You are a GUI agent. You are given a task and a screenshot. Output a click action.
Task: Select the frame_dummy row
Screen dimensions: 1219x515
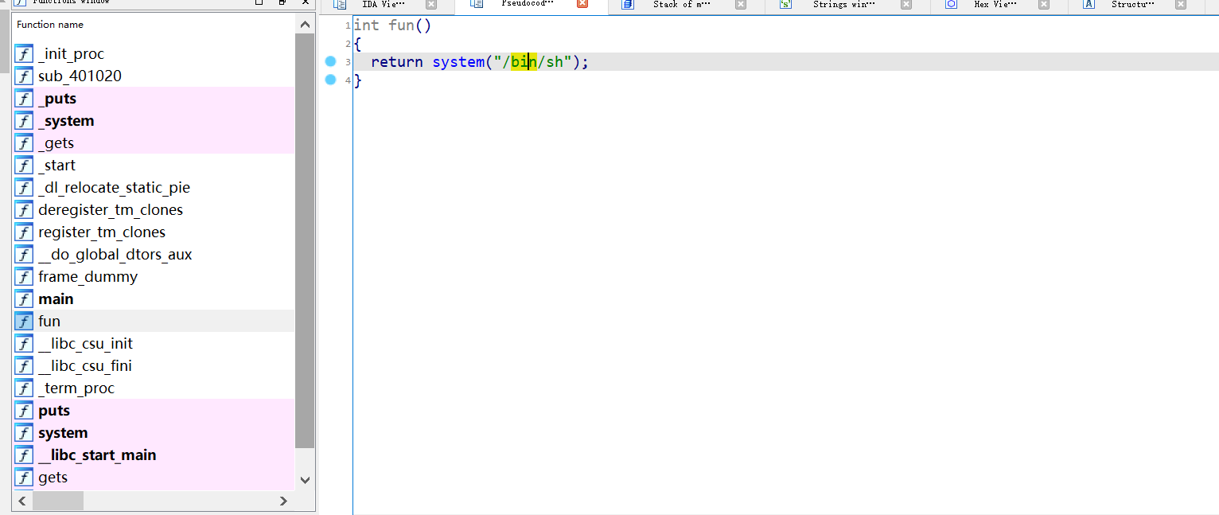pyautogui.click(x=153, y=276)
